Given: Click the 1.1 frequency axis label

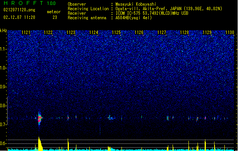Looking at the screenshot, I should pos(3,49).
